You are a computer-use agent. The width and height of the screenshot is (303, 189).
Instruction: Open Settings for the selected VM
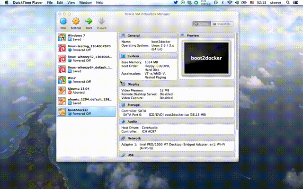[x=76, y=23]
